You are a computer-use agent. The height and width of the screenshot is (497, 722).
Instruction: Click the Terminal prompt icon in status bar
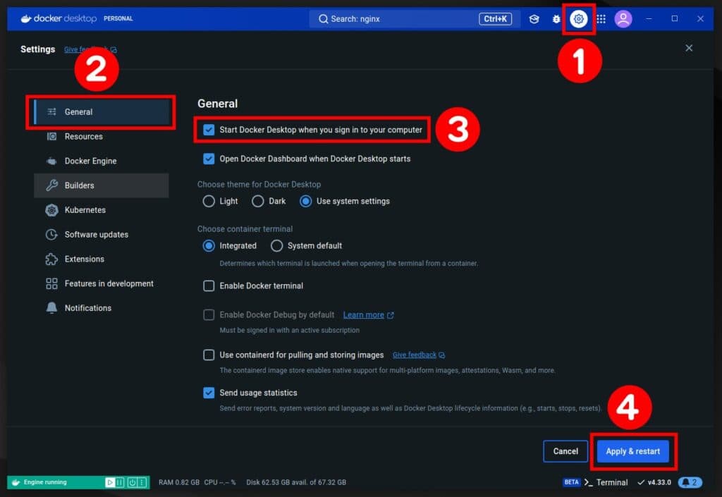pyautogui.click(x=588, y=482)
